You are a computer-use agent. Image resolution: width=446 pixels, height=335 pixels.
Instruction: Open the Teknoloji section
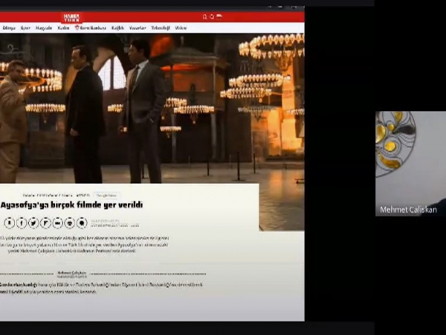point(161,28)
